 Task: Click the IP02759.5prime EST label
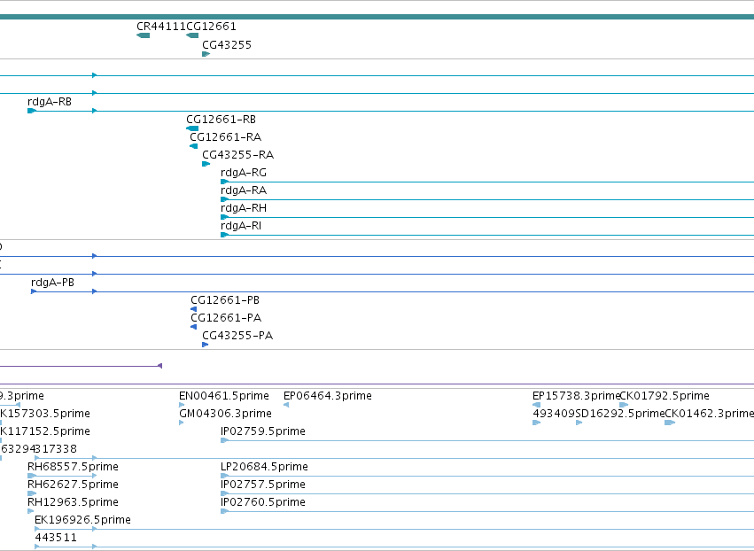[x=263, y=431]
